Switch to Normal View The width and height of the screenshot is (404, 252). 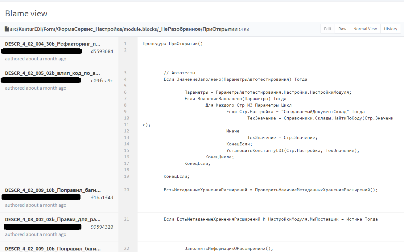pos(365,29)
